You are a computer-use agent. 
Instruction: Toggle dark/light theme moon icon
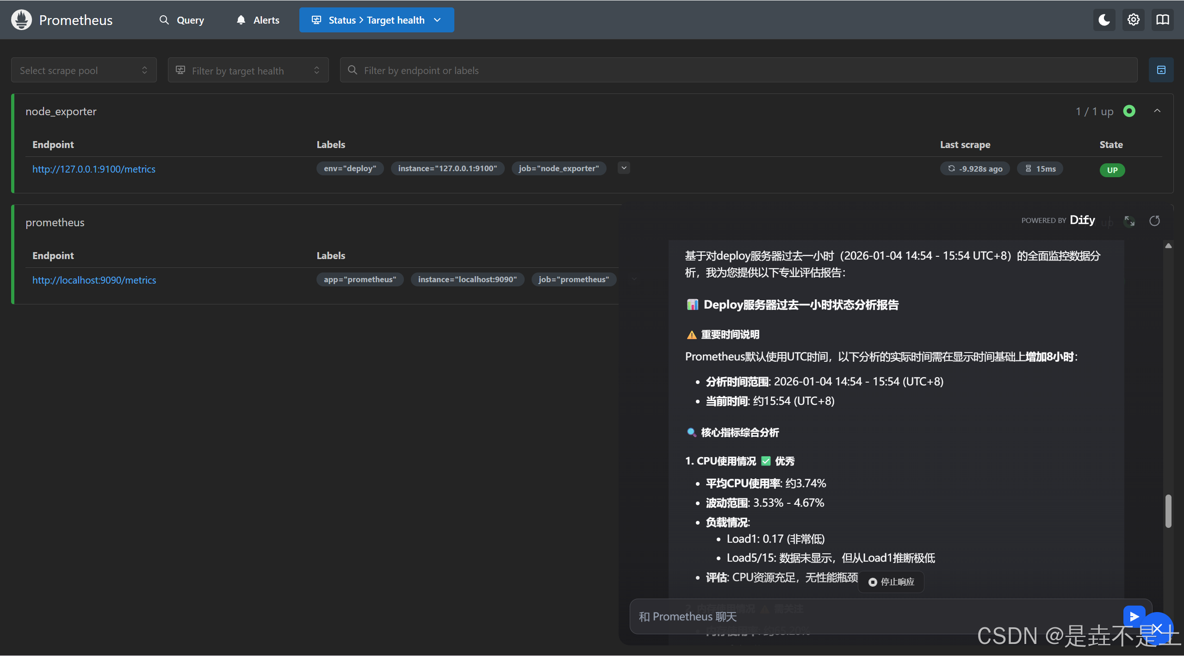1104,20
